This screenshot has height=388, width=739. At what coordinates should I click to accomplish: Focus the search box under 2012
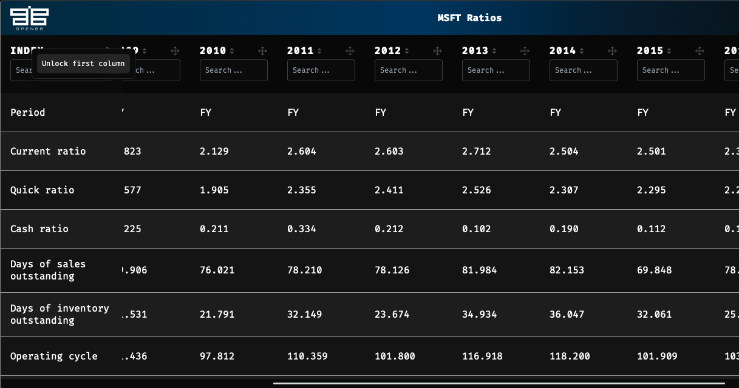(409, 70)
